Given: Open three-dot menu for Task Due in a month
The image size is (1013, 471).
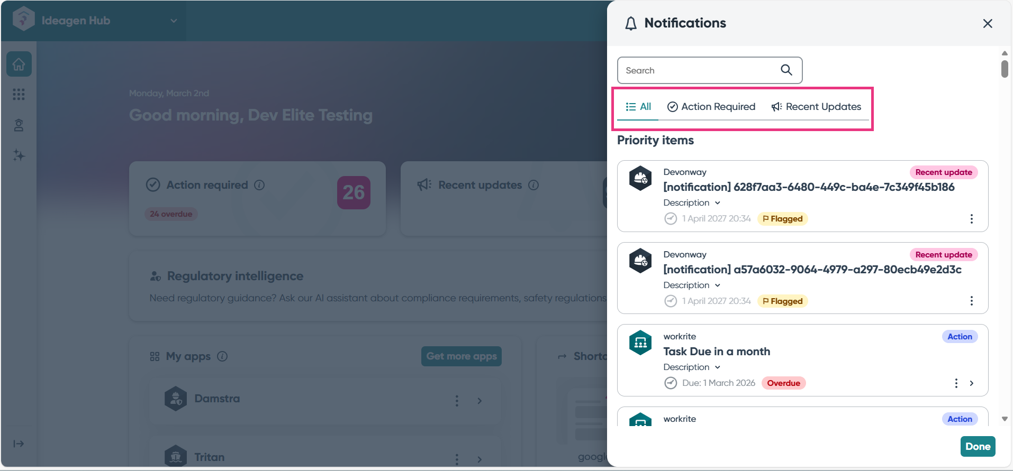Looking at the screenshot, I should point(956,383).
